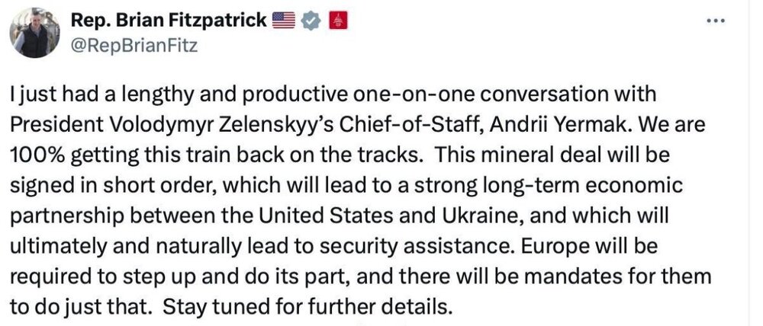The width and height of the screenshot is (763, 326).
Task: Click the gray verified checkmark badge
Action: 310,22
